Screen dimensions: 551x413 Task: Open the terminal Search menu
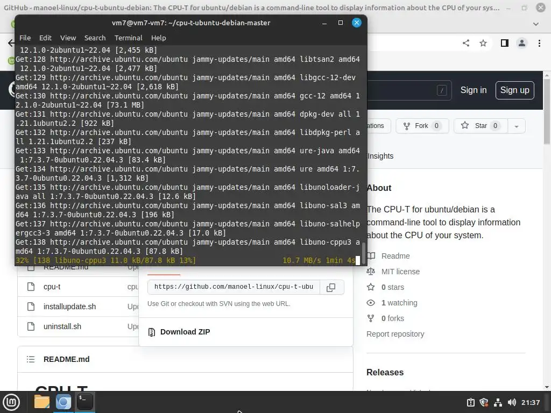95,38
